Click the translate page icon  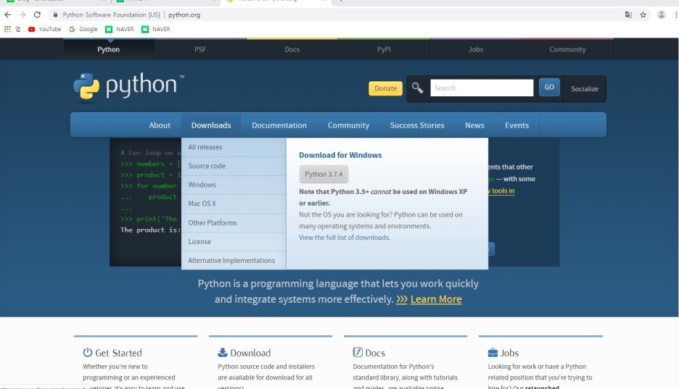click(x=628, y=14)
